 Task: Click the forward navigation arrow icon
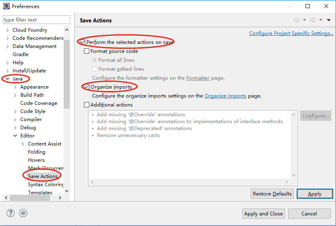312,20
